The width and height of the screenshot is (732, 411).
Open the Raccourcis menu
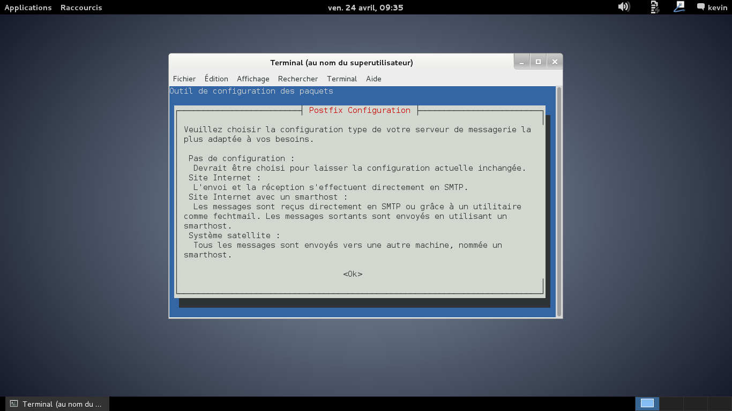[x=81, y=7]
